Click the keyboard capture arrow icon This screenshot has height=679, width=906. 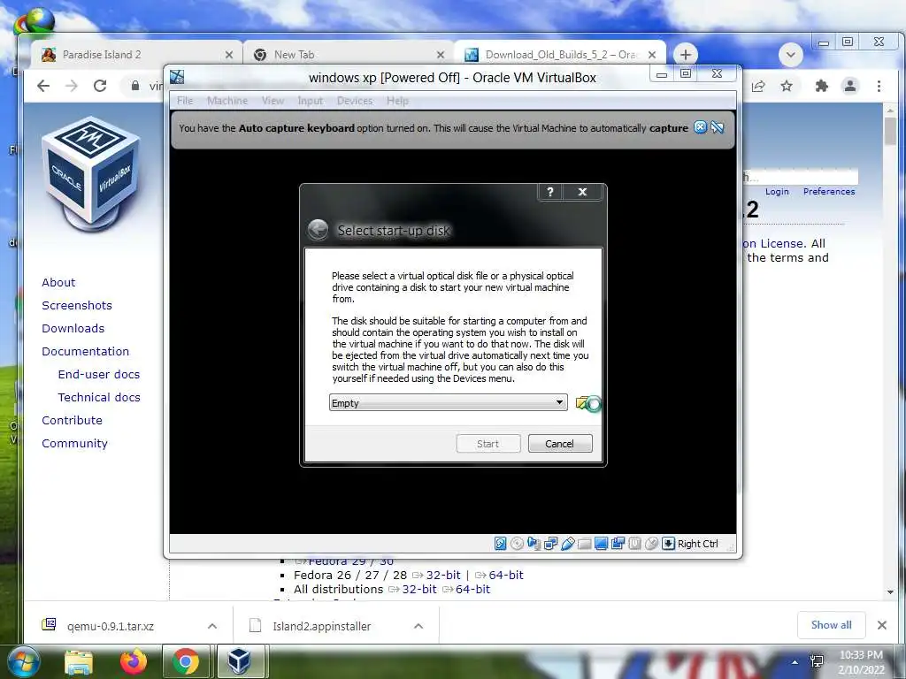(668, 544)
